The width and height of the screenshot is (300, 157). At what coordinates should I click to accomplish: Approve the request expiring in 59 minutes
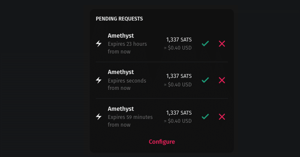205,116
